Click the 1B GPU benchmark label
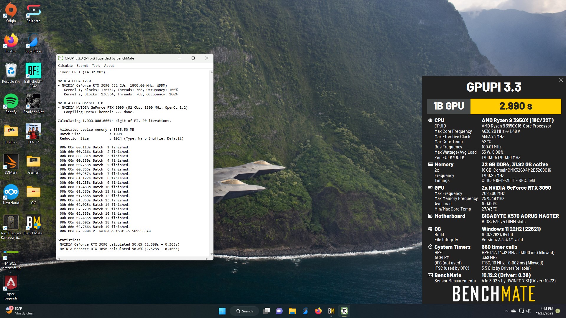566x318 pixels. (x=449, y=106)
